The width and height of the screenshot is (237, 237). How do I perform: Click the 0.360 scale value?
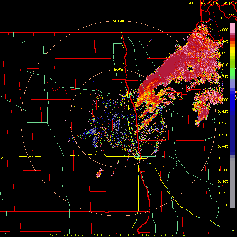[x=223, y=170]
